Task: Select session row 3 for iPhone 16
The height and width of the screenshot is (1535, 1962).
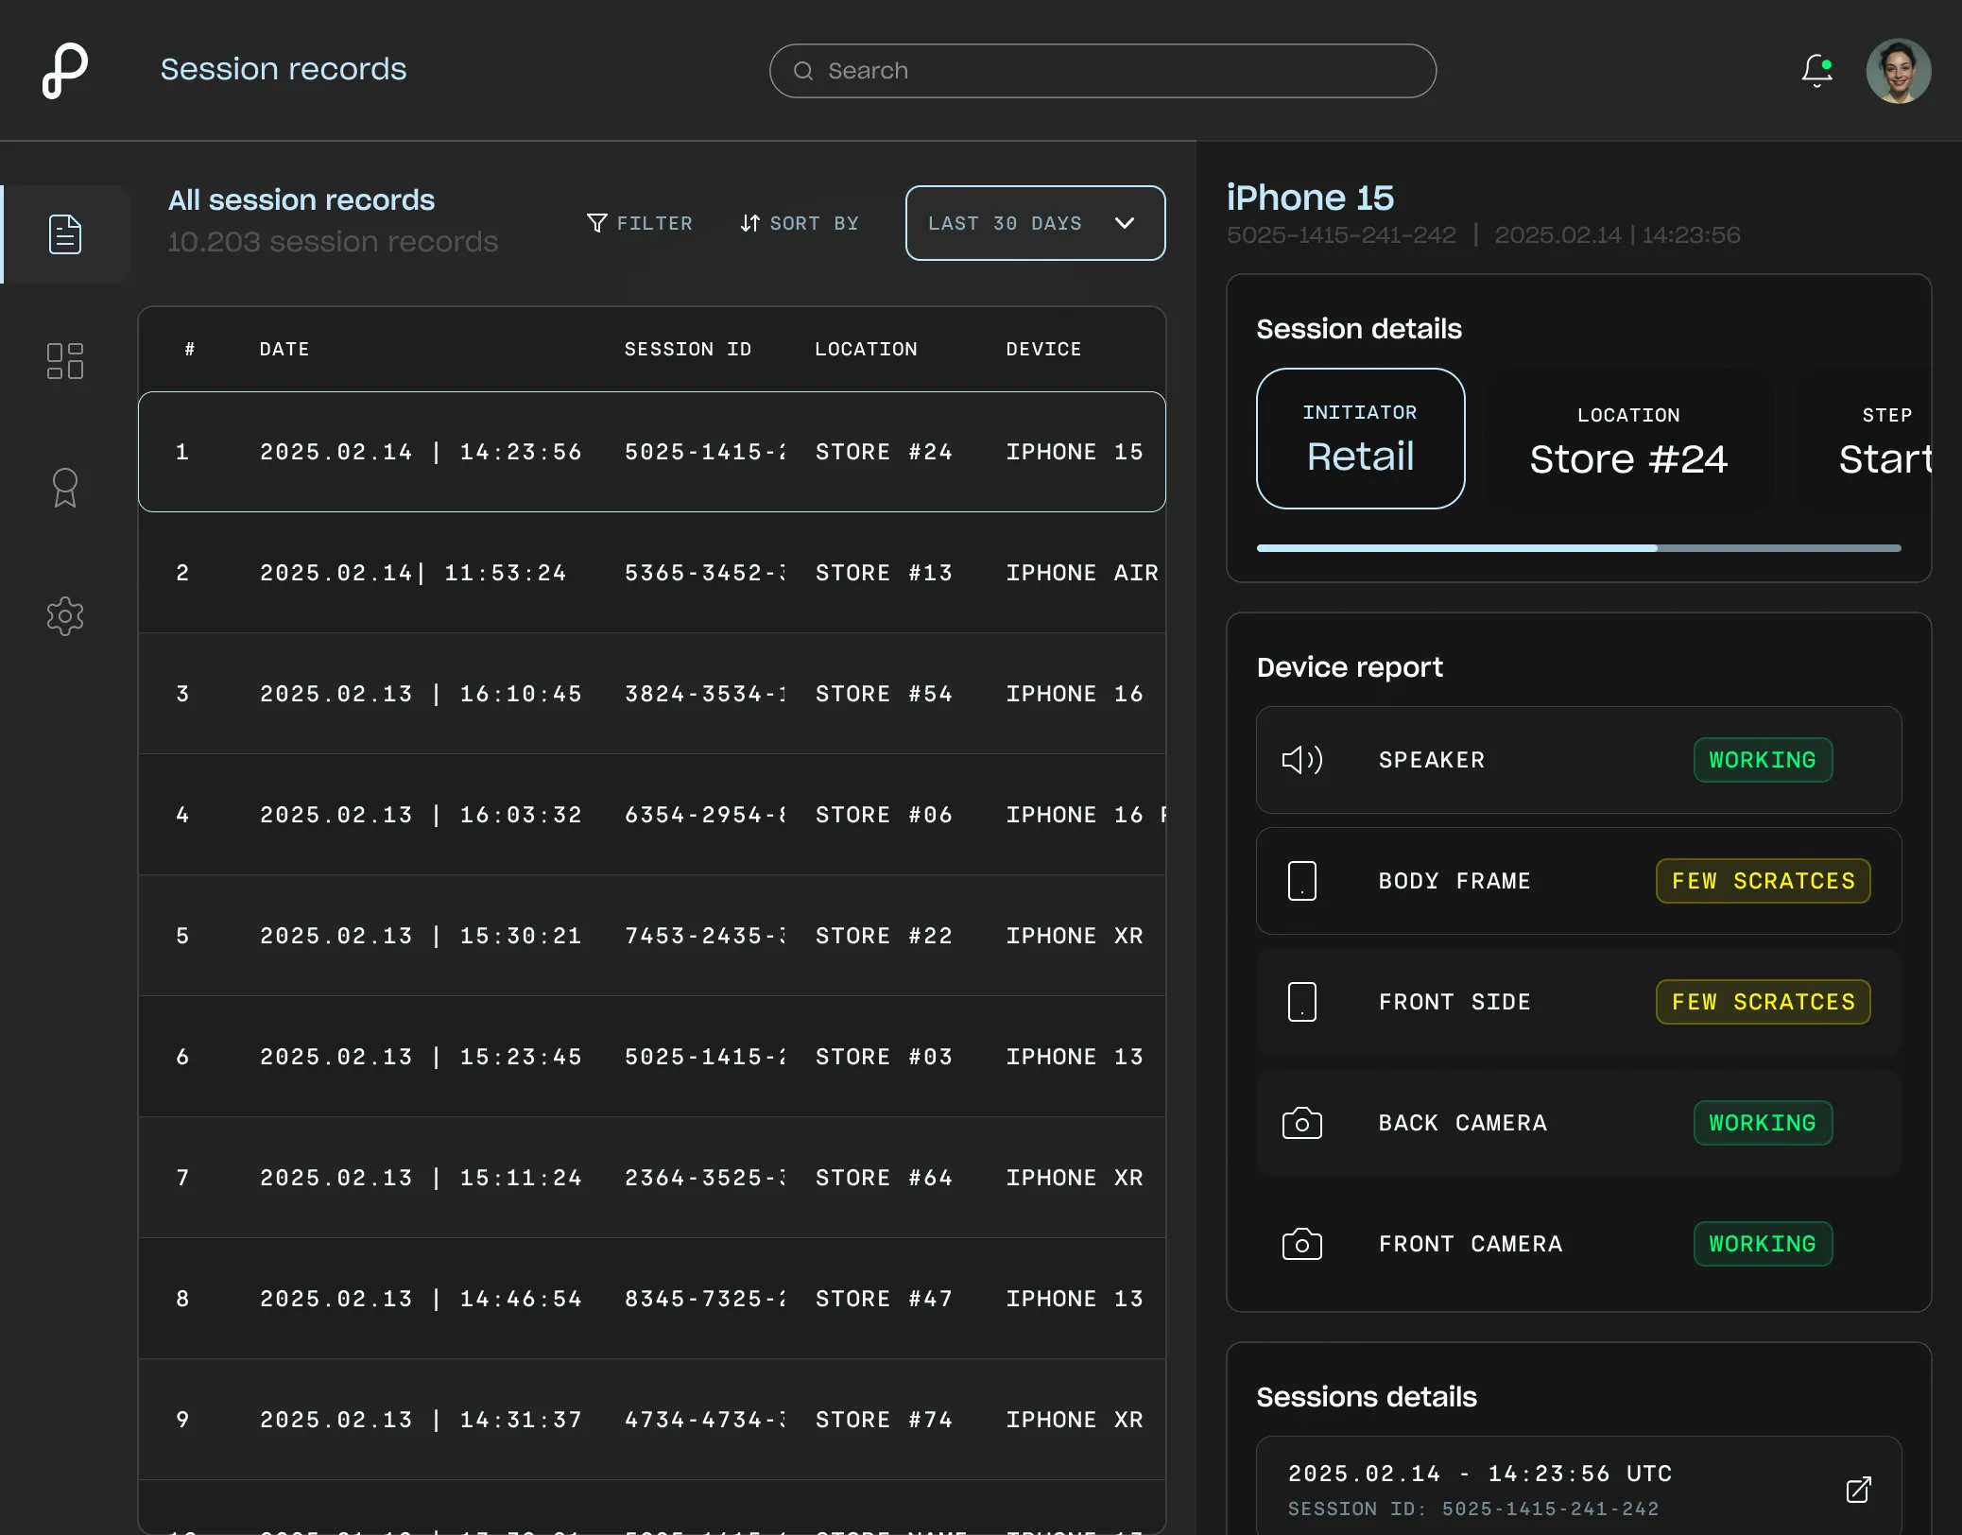Action: pyautogui.click(x=651, y=694)
